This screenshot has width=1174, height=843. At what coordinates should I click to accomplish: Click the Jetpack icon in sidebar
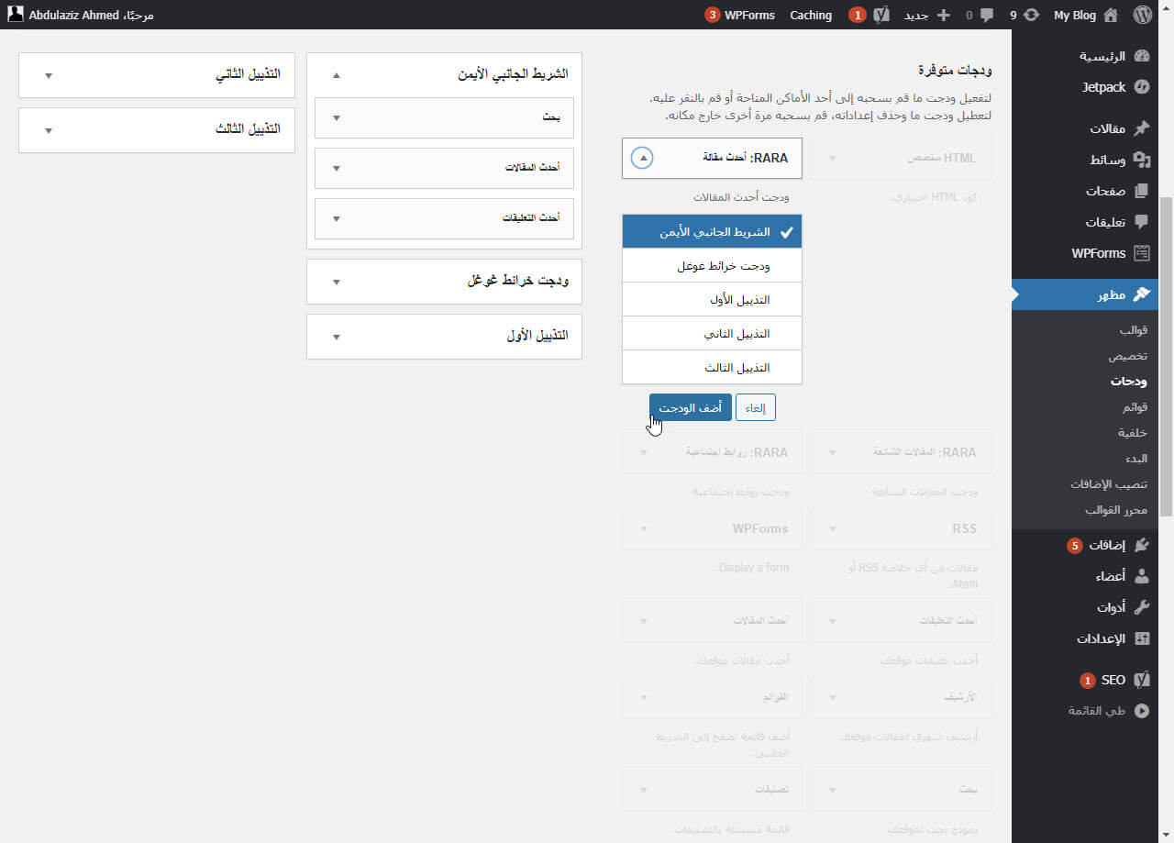pos(1141,87)
